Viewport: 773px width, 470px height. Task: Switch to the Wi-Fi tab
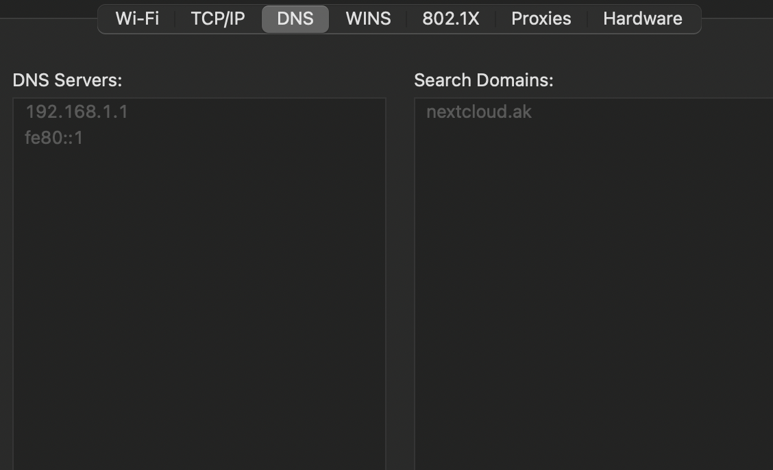tap(137, 18)
